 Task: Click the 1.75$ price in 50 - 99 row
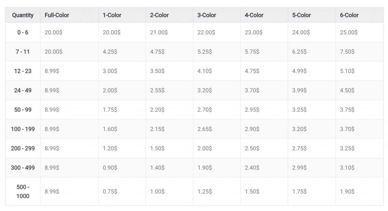point(110,110)
